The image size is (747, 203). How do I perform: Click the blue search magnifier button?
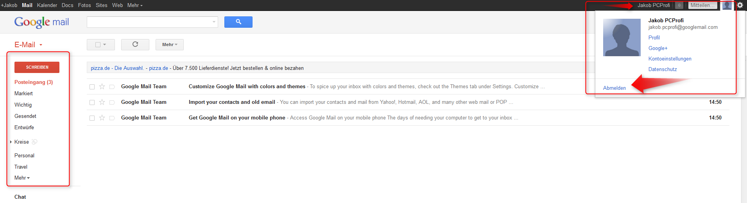(238, 22)
